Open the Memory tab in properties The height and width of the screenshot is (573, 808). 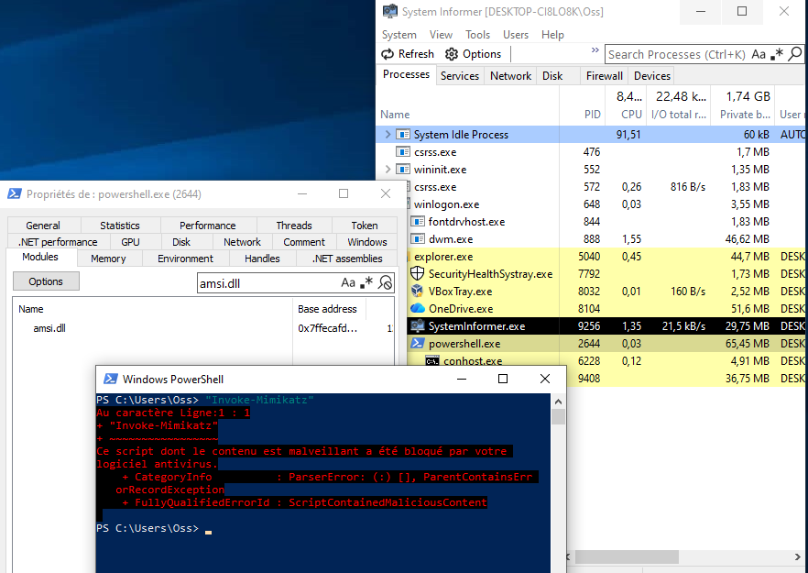[x=108, y=259]
